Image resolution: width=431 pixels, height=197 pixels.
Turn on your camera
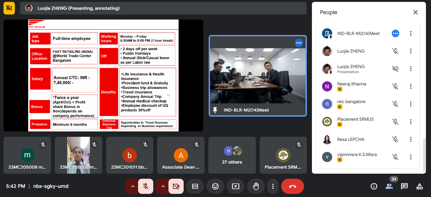pos(176,186)
